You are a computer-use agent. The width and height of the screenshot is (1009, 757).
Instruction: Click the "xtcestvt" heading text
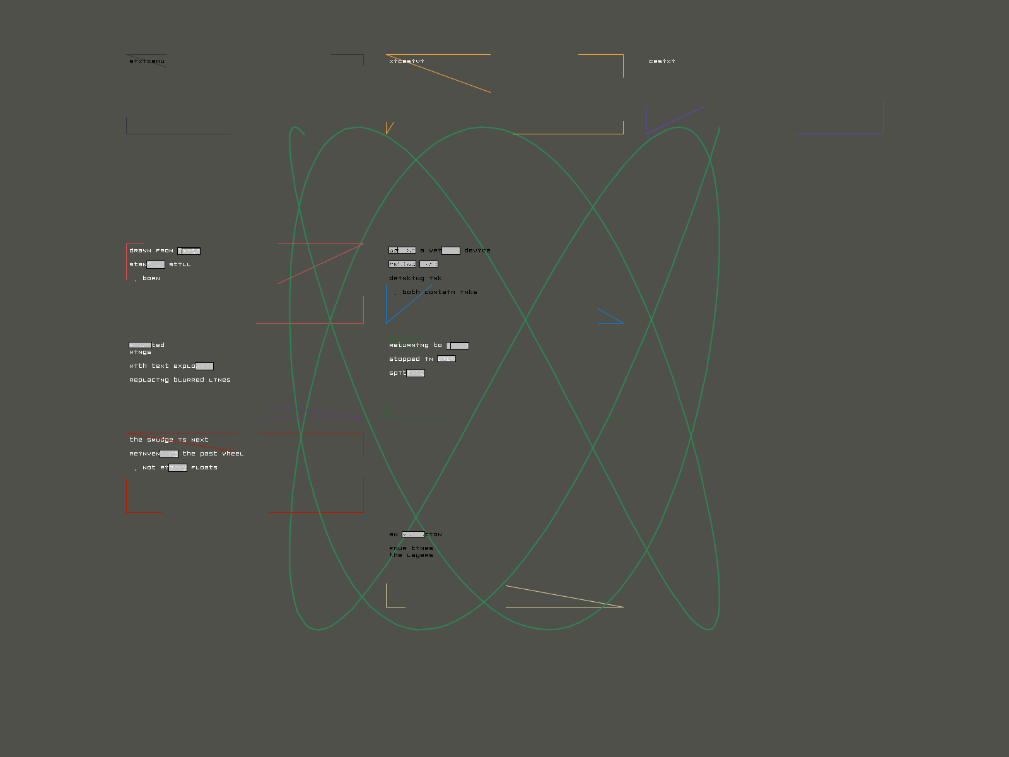(406, 61)
